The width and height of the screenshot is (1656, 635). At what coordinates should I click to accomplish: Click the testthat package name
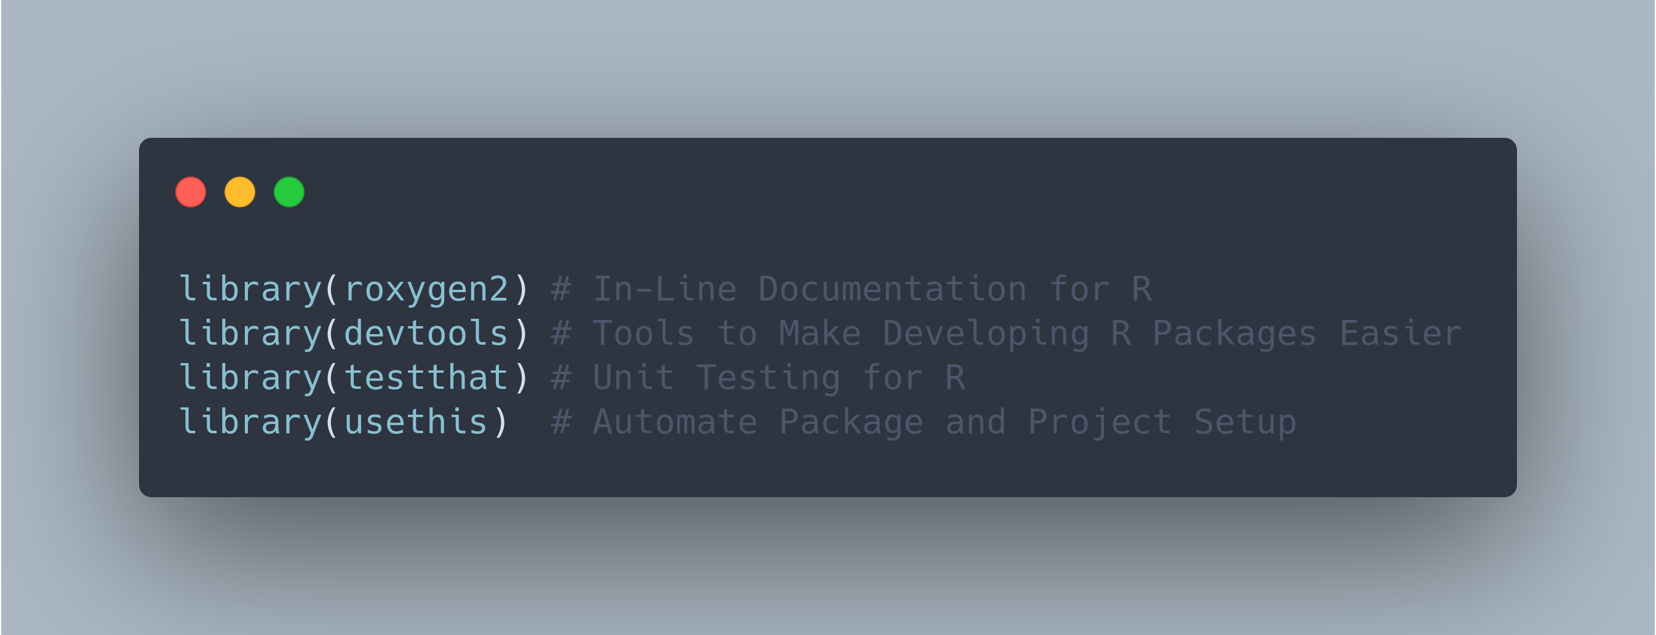427,378
